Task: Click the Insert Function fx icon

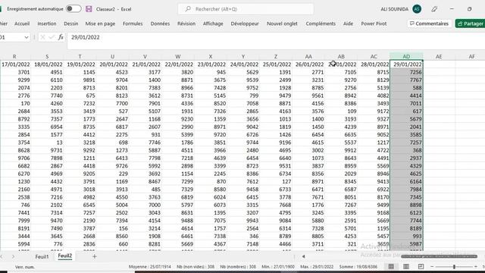Action: pos(61,37)
